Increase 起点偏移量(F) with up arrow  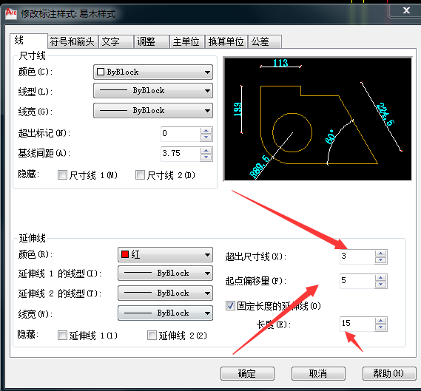point(381,278)
